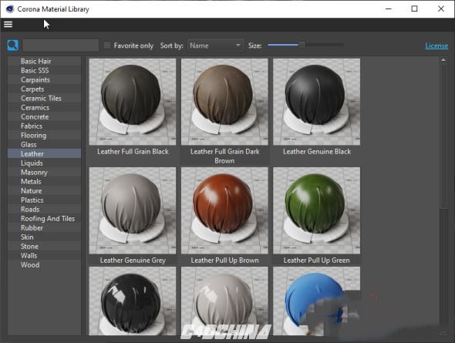Pick the Leather Pull Up Green thumbnail
455x343 pixels.
tap(317, 210)
